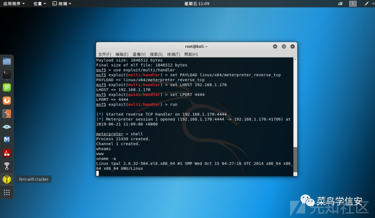375x218 pixels.
Task: Open the eye-shaped dock icon
Action: point(7,127)
